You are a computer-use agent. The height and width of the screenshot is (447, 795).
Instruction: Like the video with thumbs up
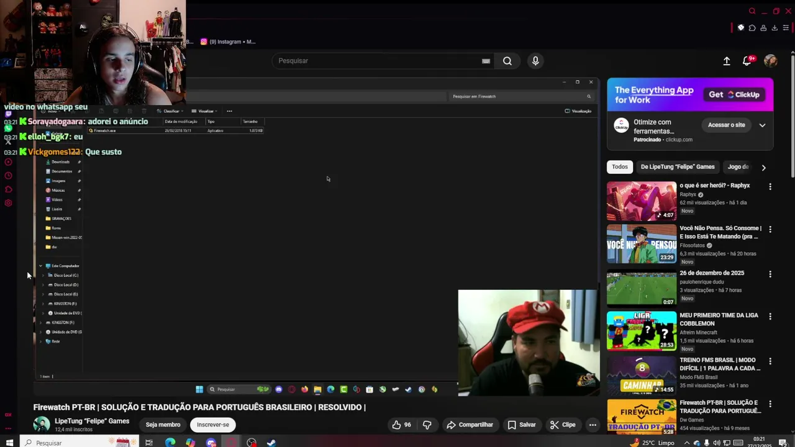click(x=401, y=425)
